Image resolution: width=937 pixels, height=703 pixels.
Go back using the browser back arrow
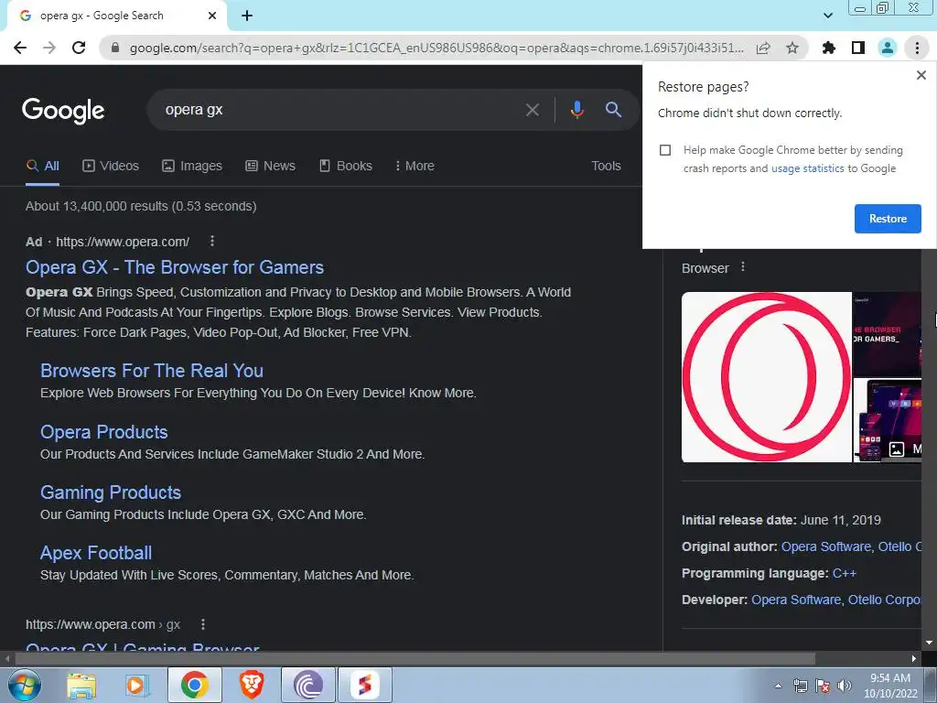20,48
